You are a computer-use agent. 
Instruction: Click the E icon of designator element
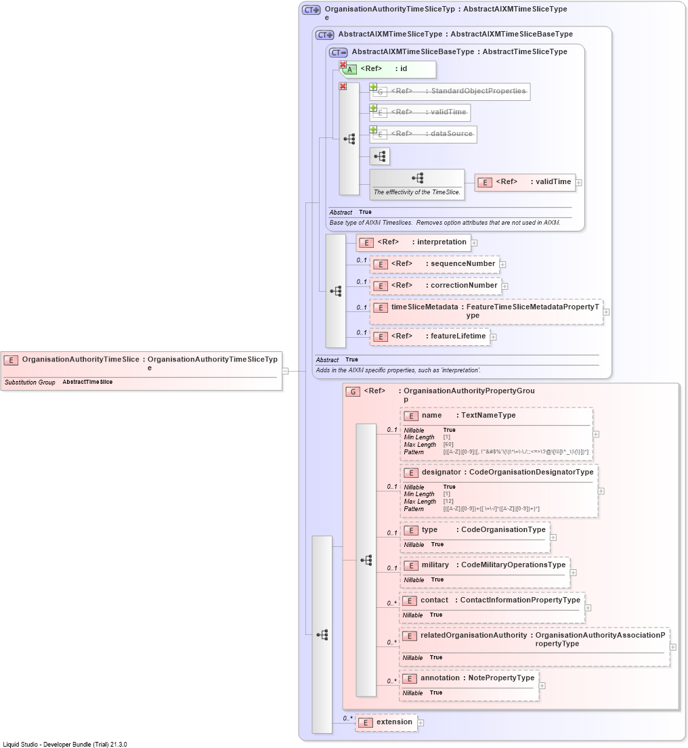click(411, 472)
